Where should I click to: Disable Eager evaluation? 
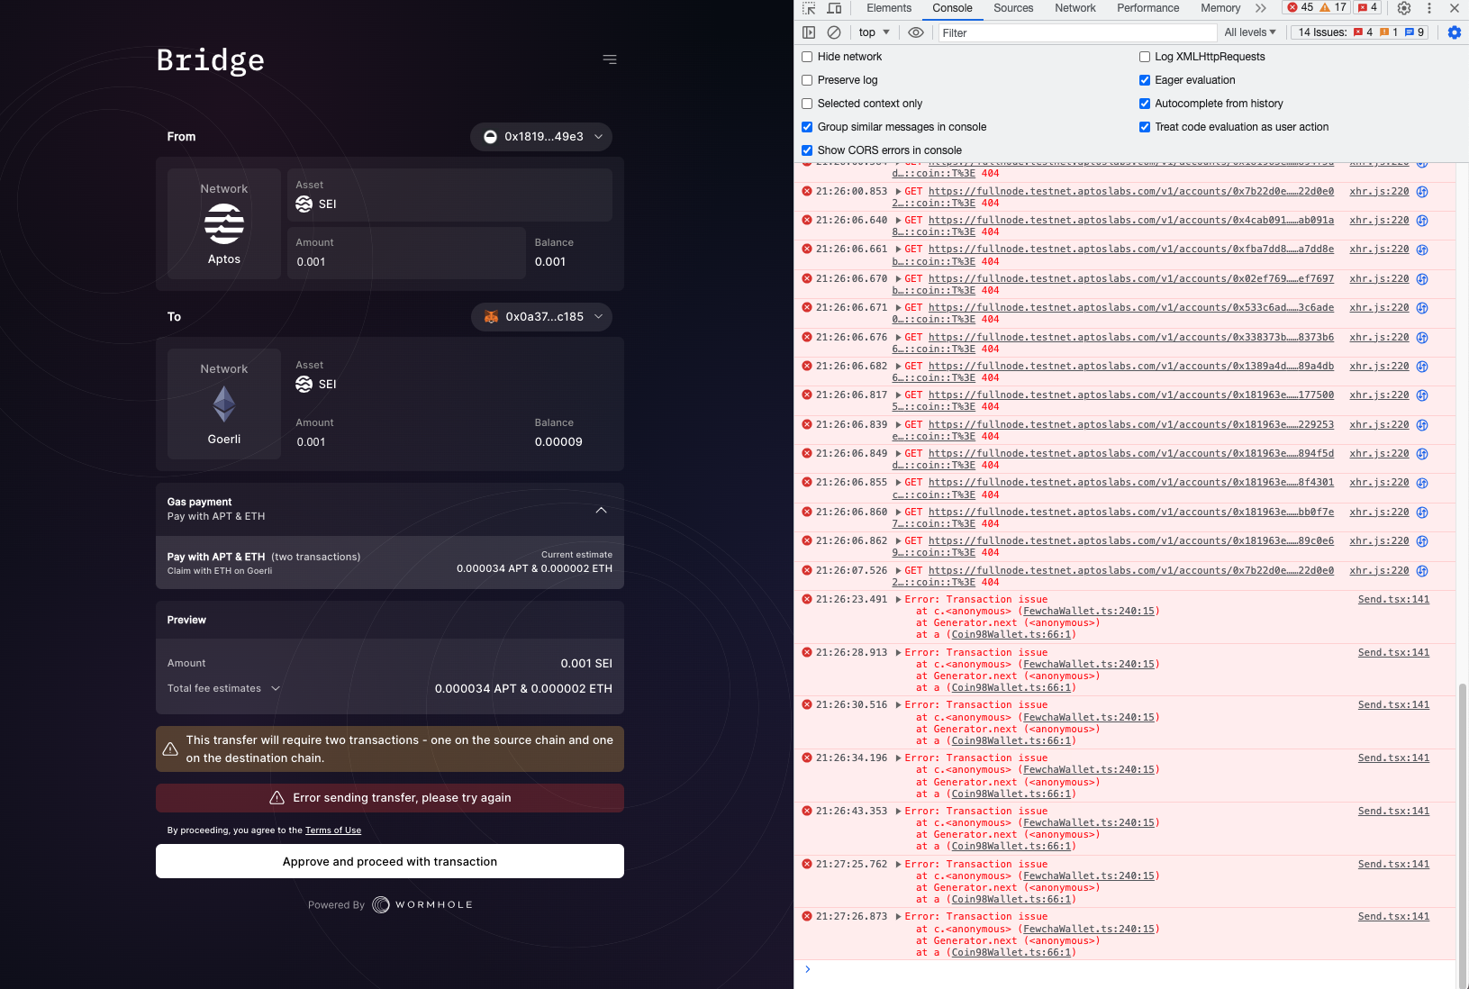point(1144,80)
